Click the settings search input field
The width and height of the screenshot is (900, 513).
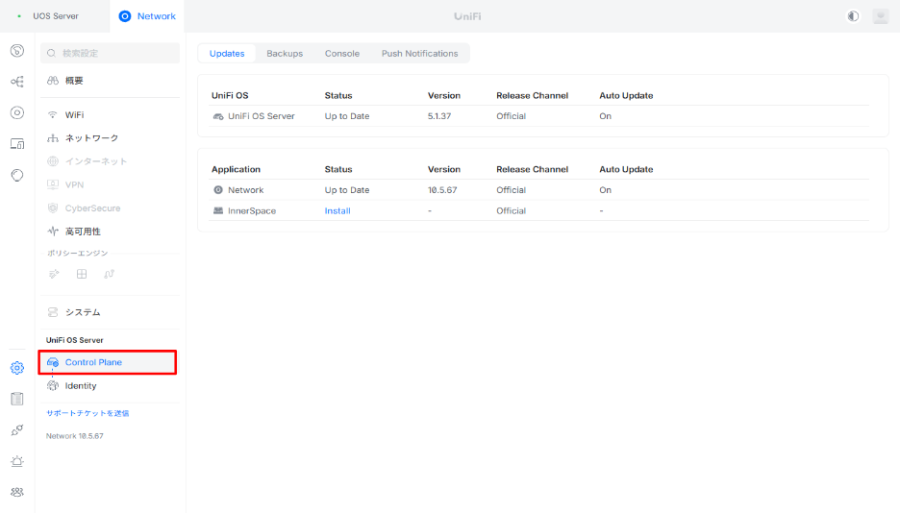110,53
